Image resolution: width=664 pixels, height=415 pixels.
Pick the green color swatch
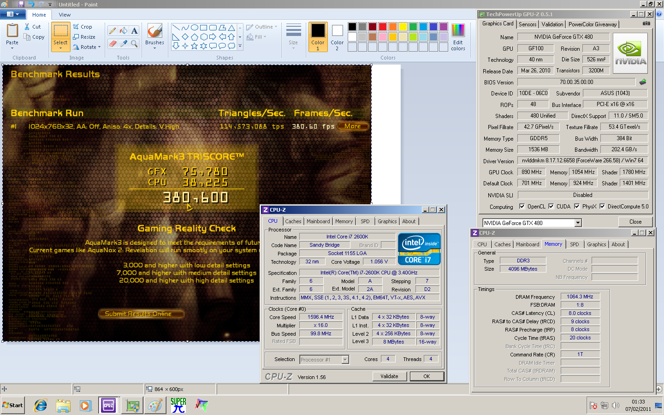coord(413,27)
